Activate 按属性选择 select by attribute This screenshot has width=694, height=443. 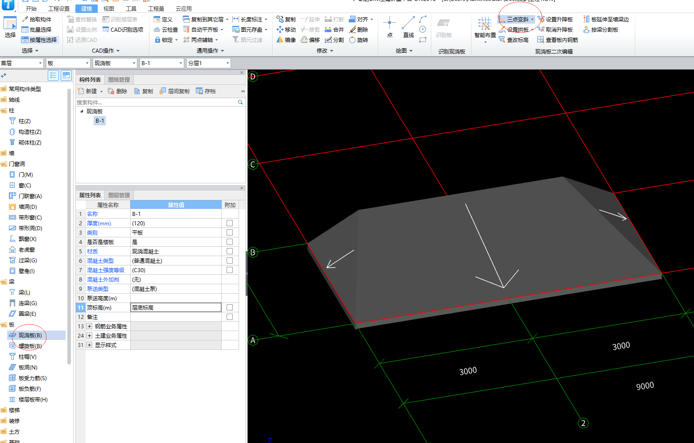coord(39,40)
